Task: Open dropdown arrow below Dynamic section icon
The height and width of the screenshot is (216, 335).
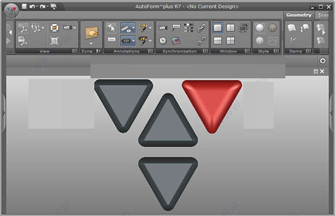Action: (x=91, y=44)
